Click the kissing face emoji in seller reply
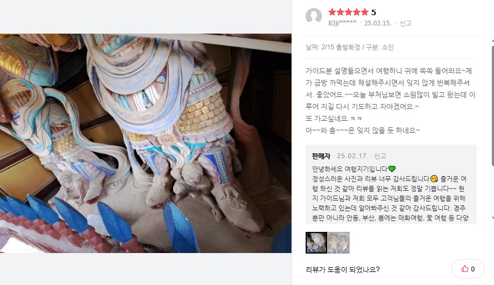 (x=434, y=179)
